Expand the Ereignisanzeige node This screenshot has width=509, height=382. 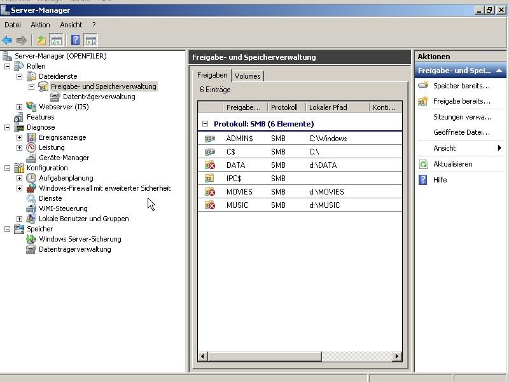[20, 137]
